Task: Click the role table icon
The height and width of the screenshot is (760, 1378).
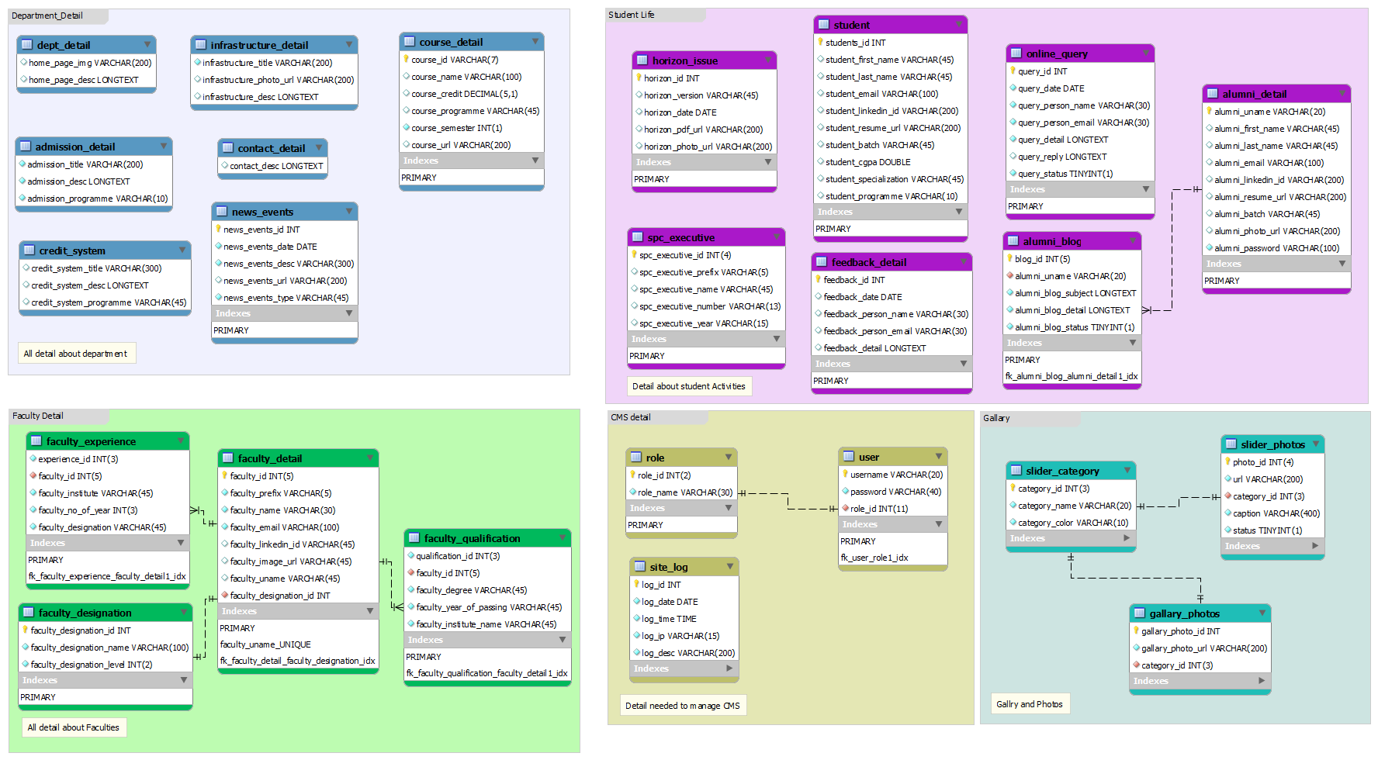Action: (636, 458)
